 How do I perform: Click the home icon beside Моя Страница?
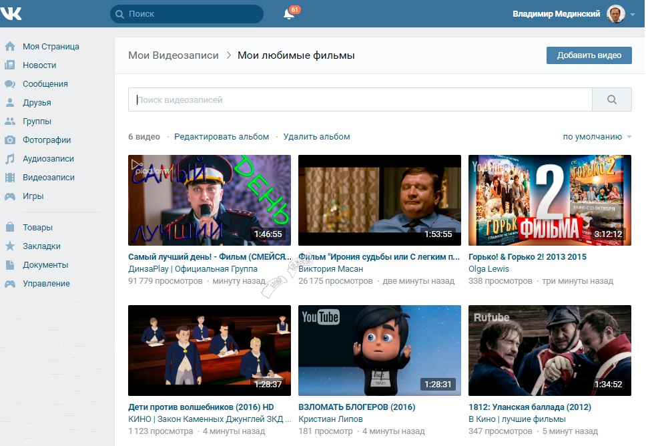[x=10, y=46]
